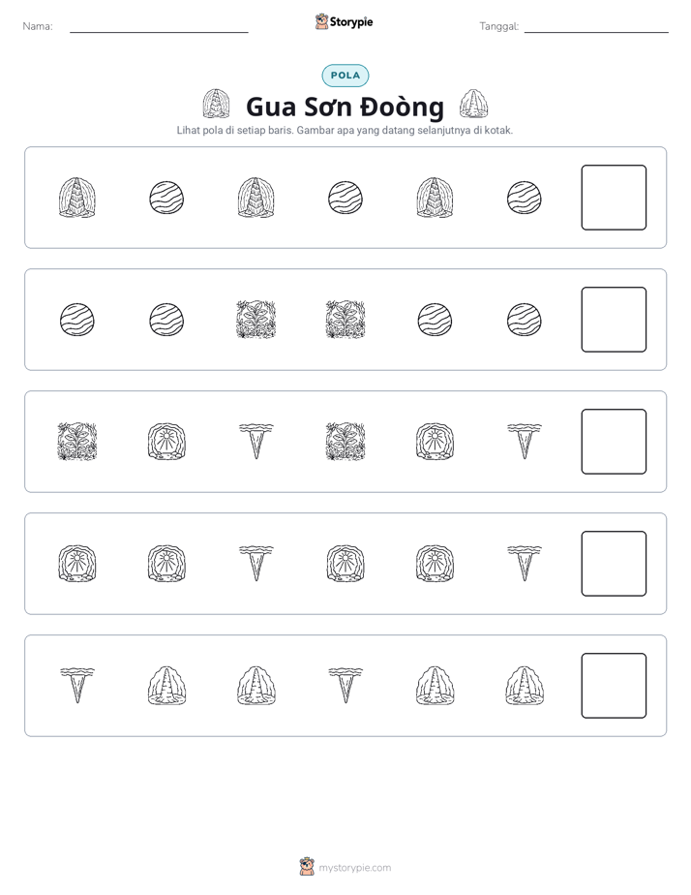The image size is (691, 895).
Task: Click the POLA badge
Action: click(345, 76)
